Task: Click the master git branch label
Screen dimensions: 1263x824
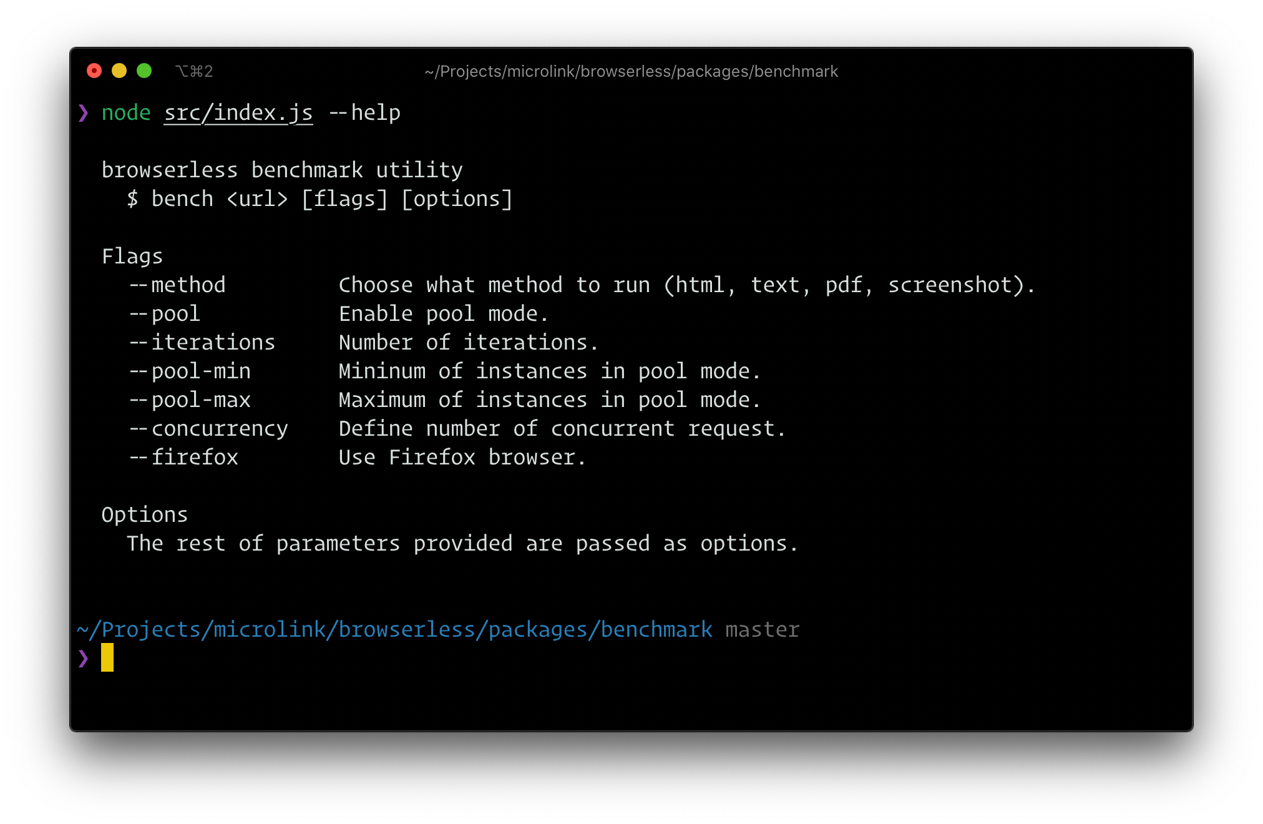Action: [x=763, y=630]
